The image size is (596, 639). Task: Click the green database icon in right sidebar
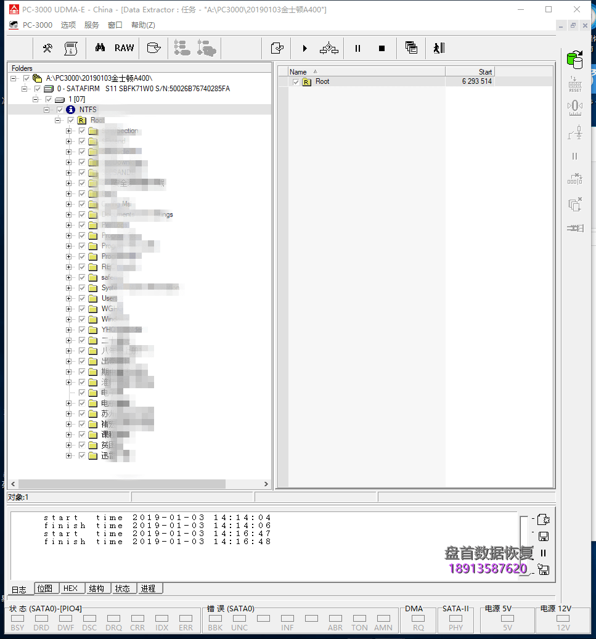[575, 60]
